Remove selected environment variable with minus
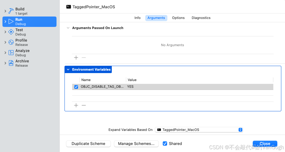 pyautogui.click(x=84, y=105)
